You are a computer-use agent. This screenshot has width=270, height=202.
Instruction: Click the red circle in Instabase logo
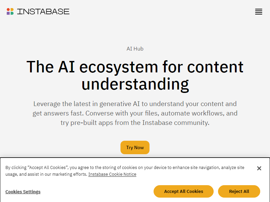click(8, 10)
